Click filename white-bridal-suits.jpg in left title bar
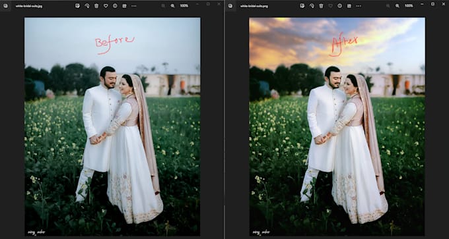 click(29, 6)
